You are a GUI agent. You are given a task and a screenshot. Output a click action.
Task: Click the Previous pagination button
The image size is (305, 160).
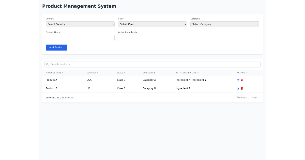pyautogui.click(x=241, y=98)
